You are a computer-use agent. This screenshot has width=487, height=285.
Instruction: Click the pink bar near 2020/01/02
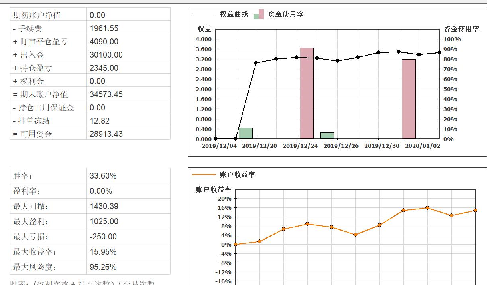pos(409,99)
